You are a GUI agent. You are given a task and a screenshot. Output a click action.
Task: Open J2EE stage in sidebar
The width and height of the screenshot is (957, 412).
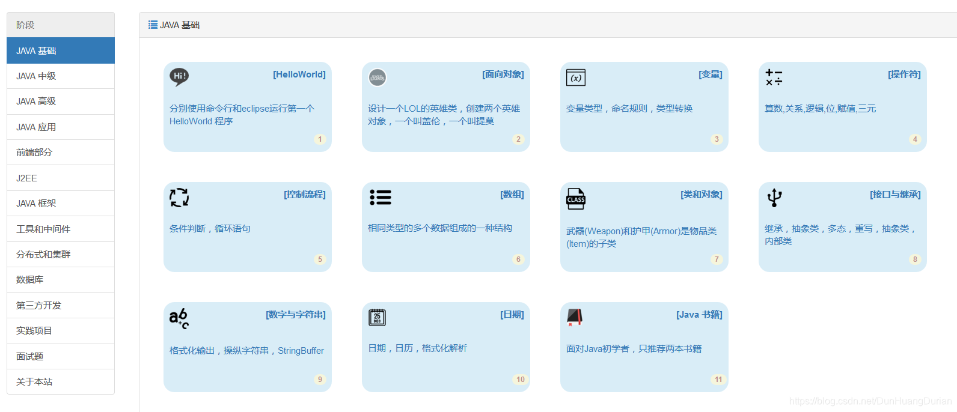(61, 178)
